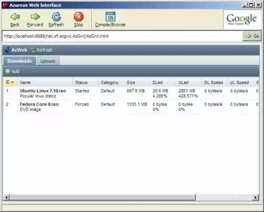Click the Popular linux distro description
The height and width of the screenshot is (212, 264).
[38, 96]
